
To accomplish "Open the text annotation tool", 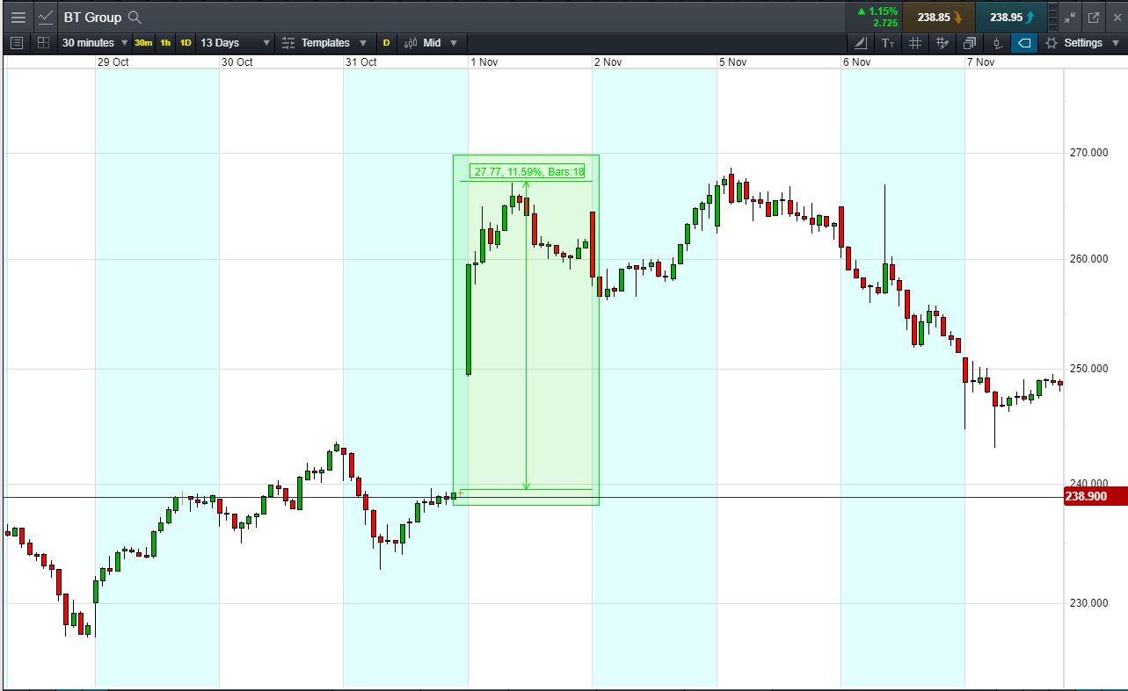I will click(888, 43).
